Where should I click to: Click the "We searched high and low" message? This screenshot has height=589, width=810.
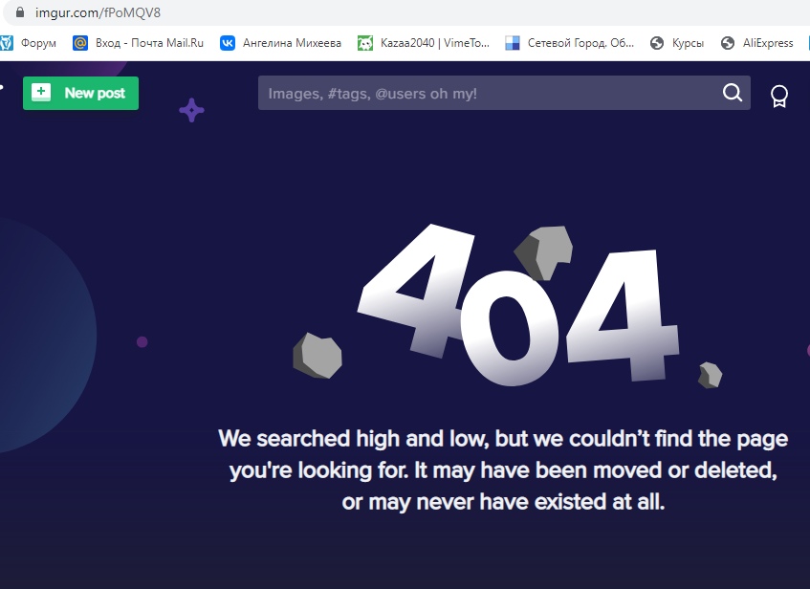pyautogui.click(x=503, y=469)
